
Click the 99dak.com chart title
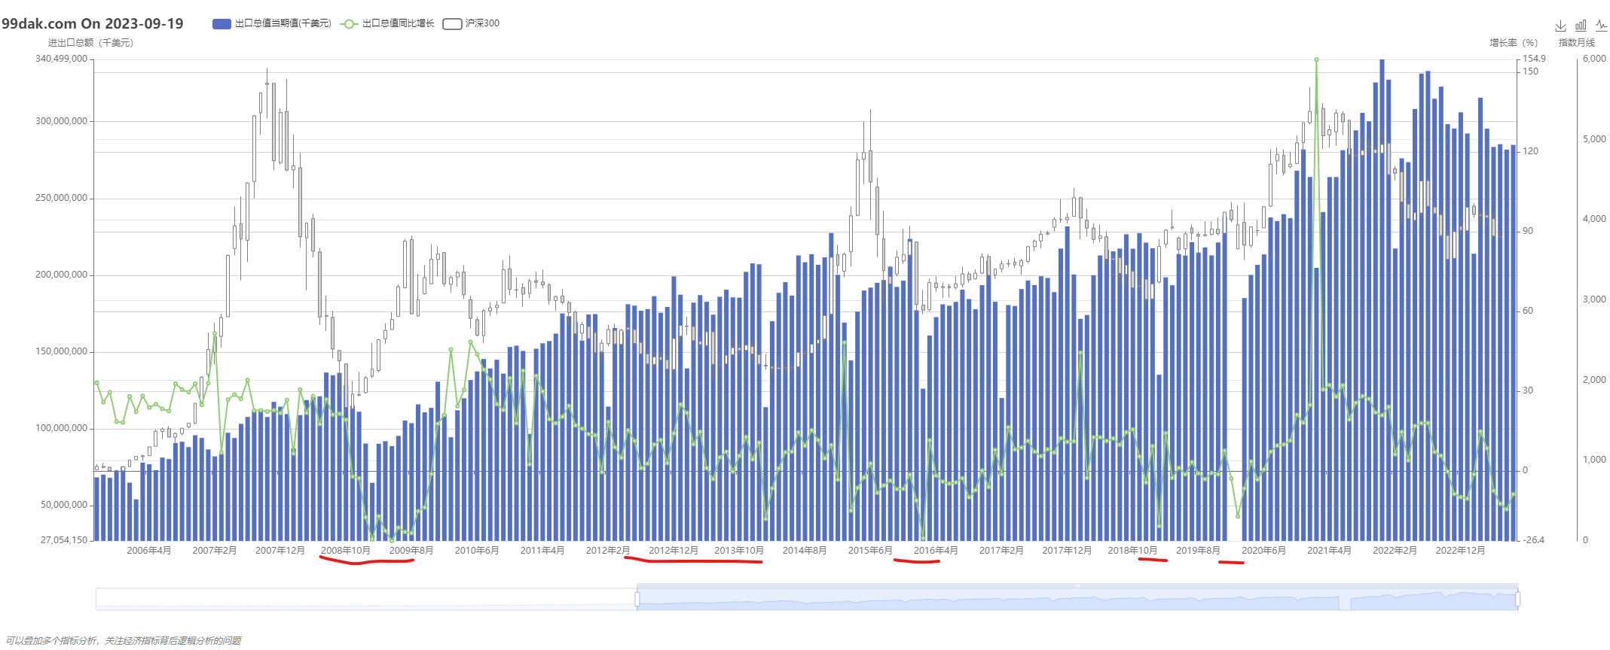pos(93,23)
